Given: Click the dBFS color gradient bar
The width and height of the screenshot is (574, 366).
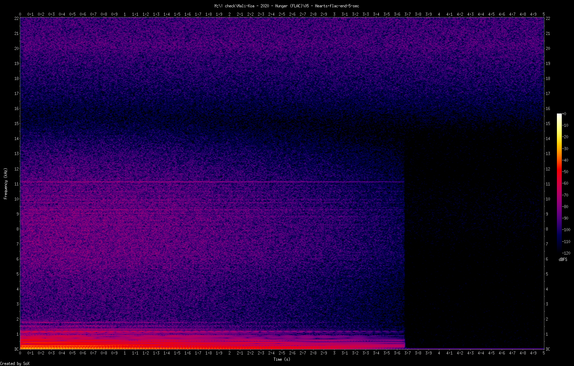Looking at the screenshot, I should (559, 183).
